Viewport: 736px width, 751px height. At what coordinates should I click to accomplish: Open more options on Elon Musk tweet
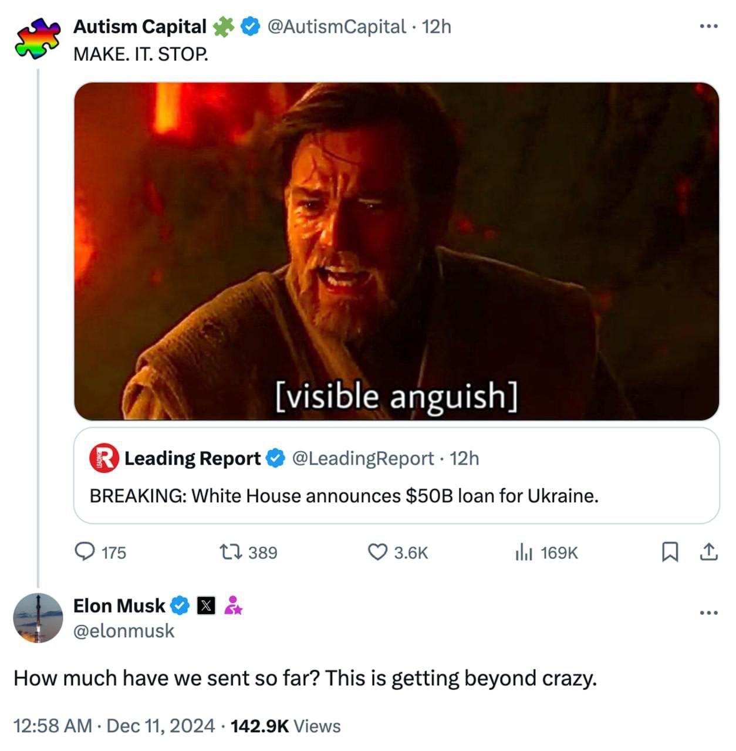coord(708,613)
